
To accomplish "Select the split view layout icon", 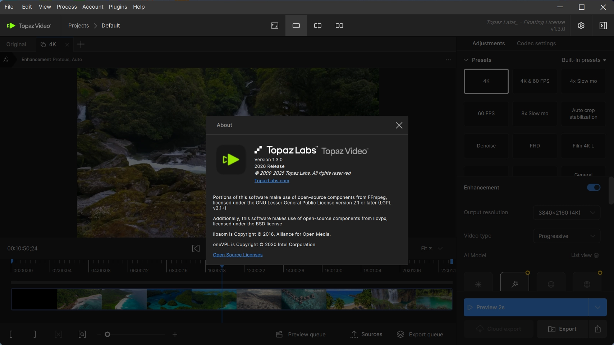I will tap(318, 26).
